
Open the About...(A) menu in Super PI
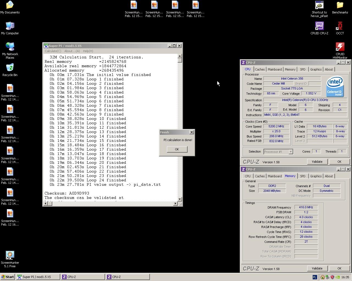pyautogui.click(x=72, y=51)
